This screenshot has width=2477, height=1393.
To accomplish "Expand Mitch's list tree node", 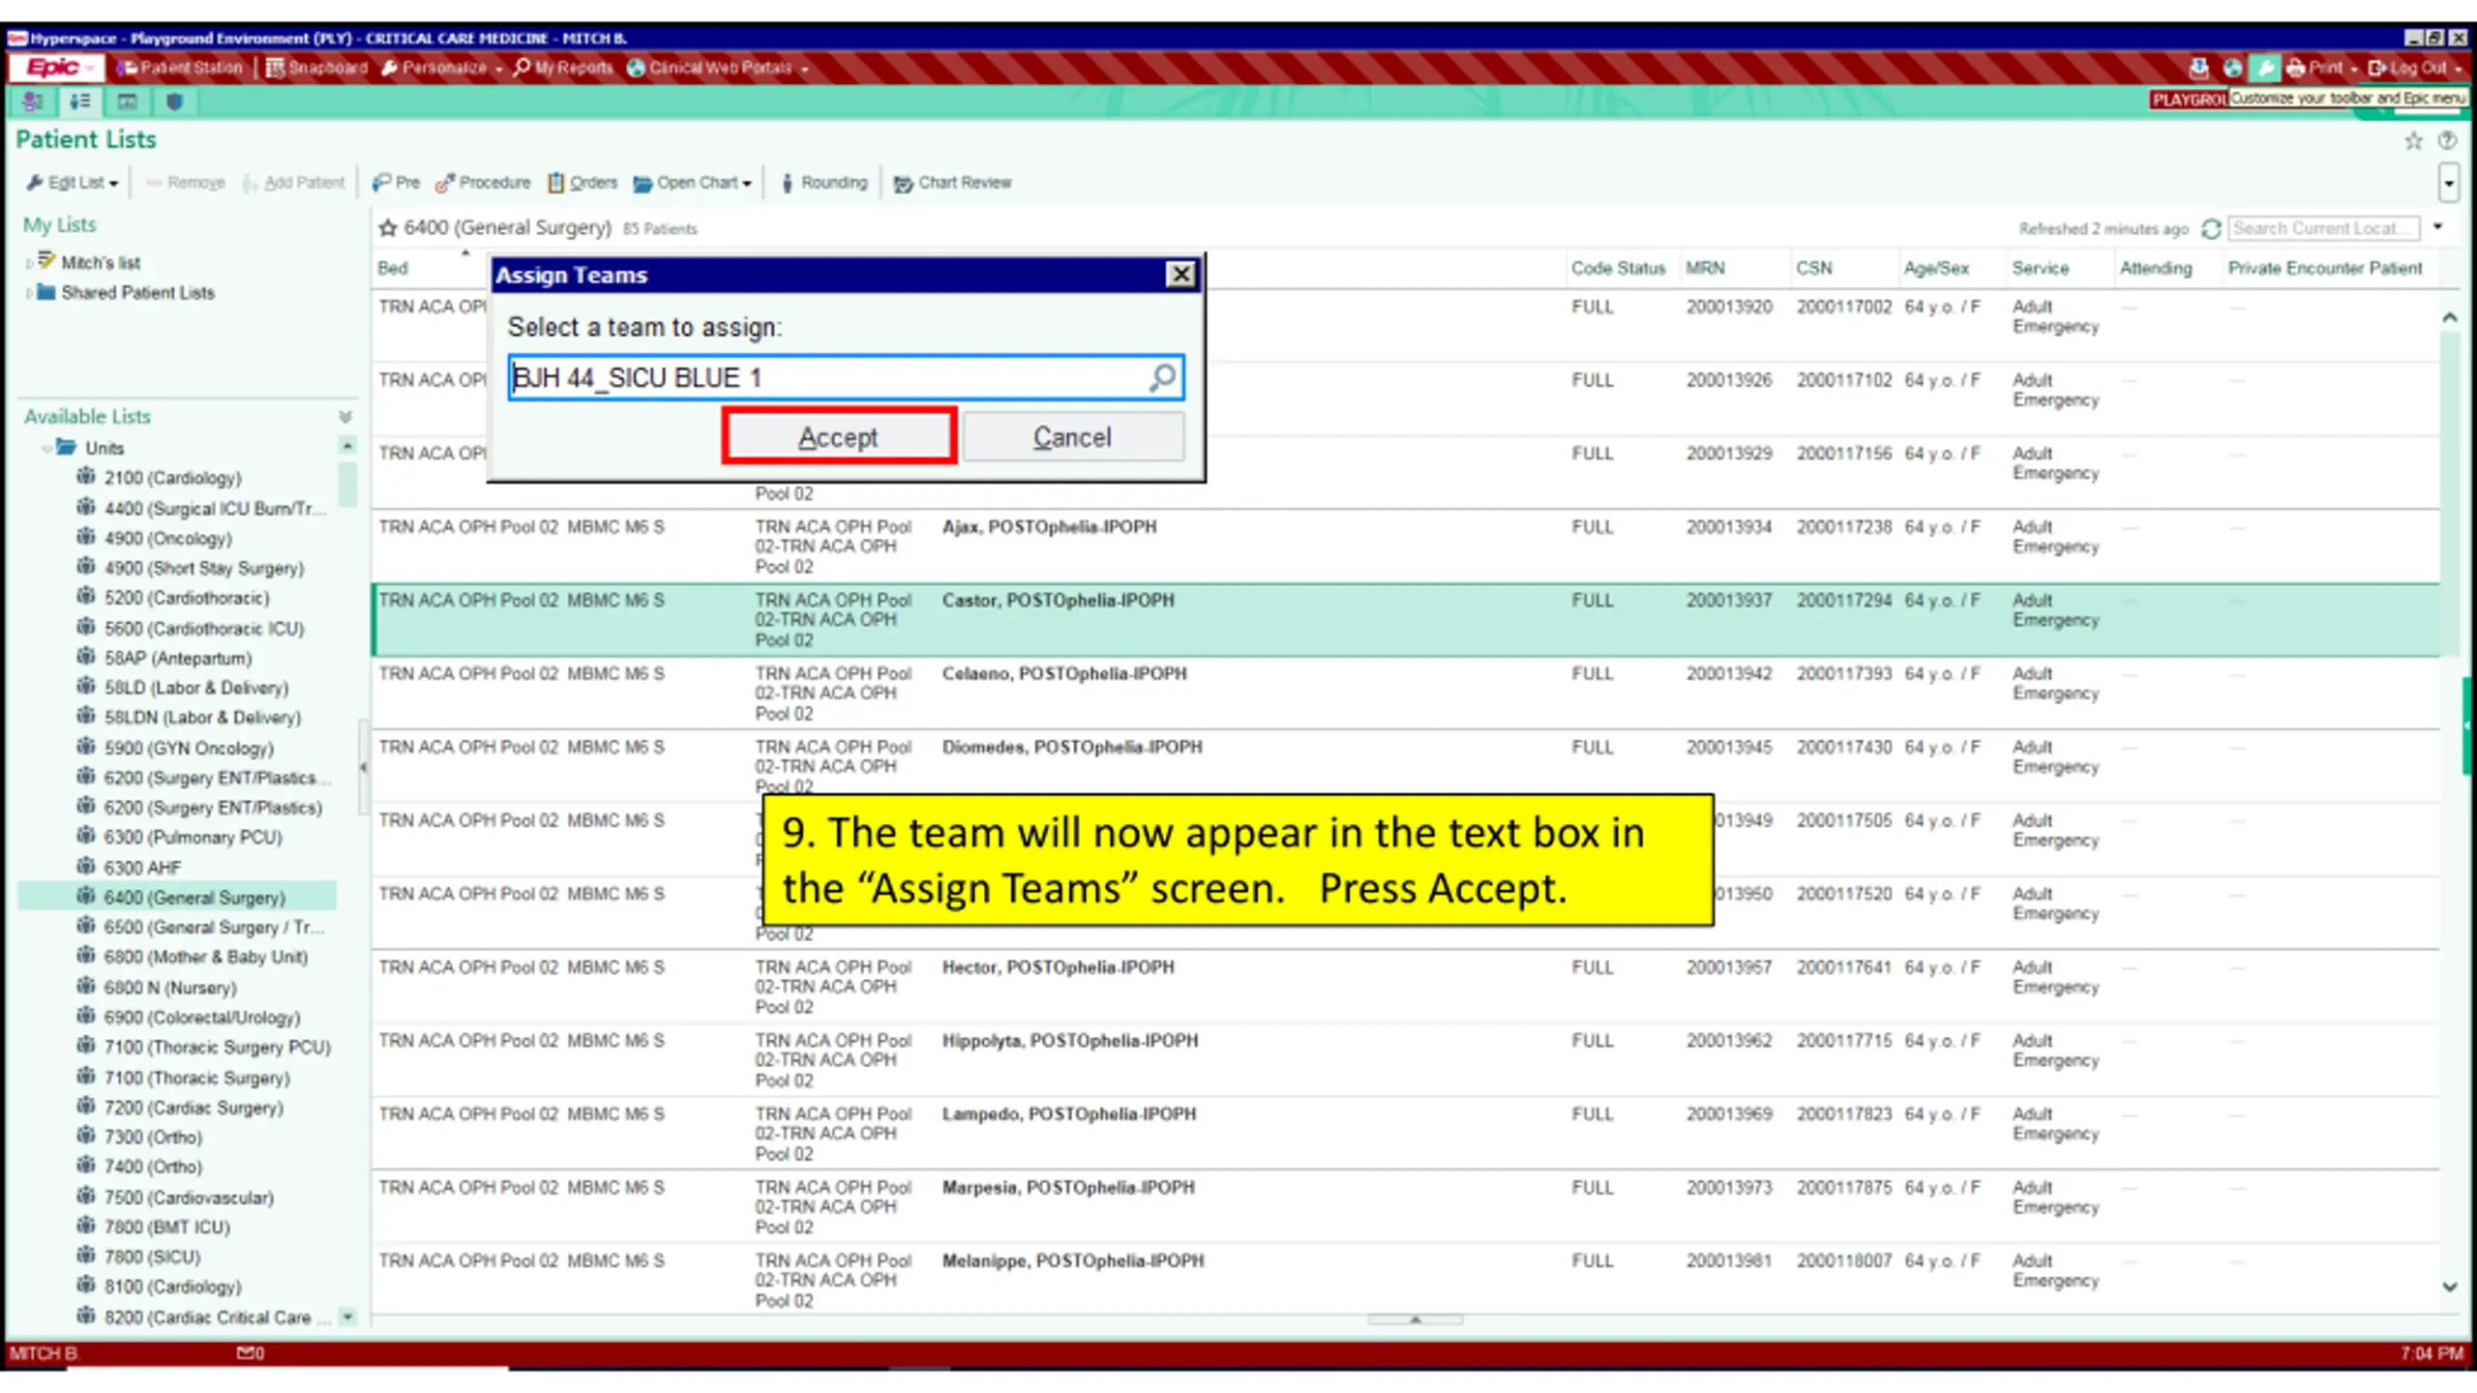I will click(29, 263).
